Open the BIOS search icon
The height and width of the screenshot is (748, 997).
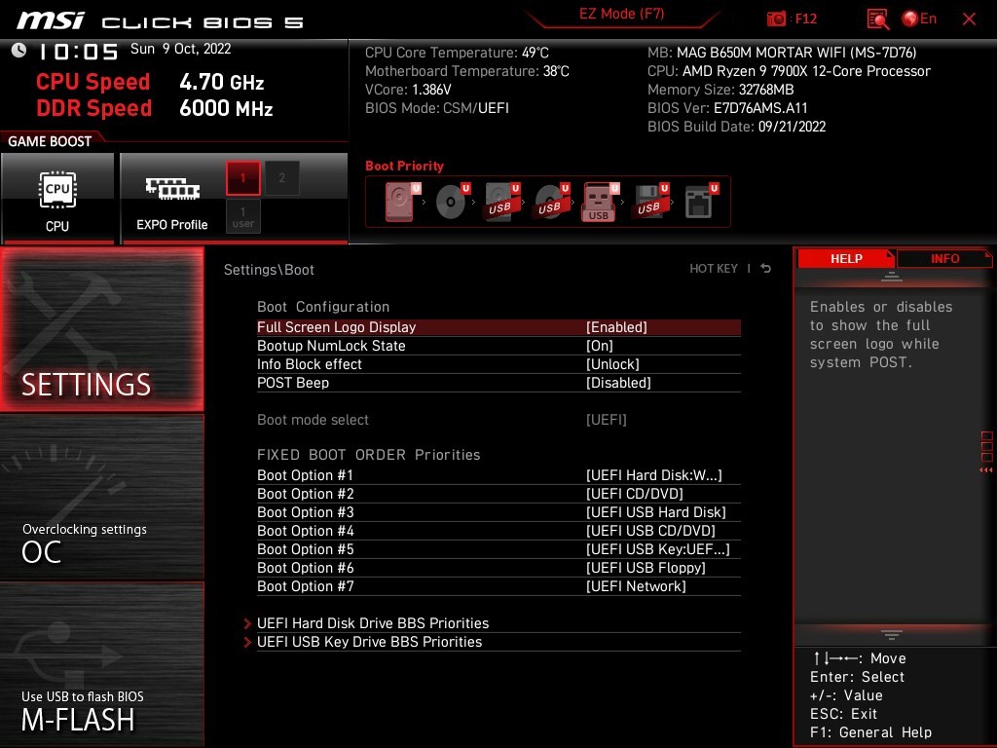[x=878, y=19]
